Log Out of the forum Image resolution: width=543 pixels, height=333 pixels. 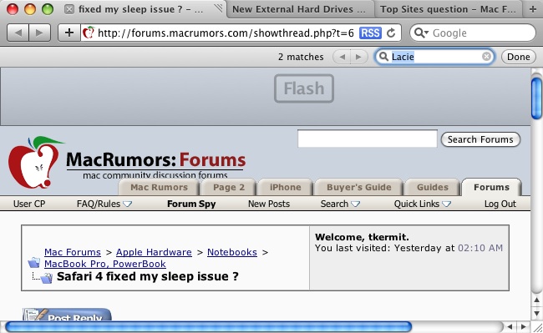tap(500, 204)
